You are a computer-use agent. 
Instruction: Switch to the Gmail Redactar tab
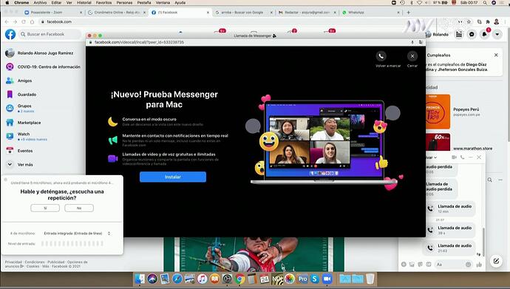coord(307,13)
